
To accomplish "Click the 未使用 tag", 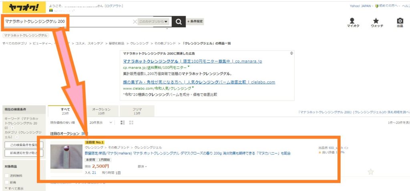I will 91,160.
